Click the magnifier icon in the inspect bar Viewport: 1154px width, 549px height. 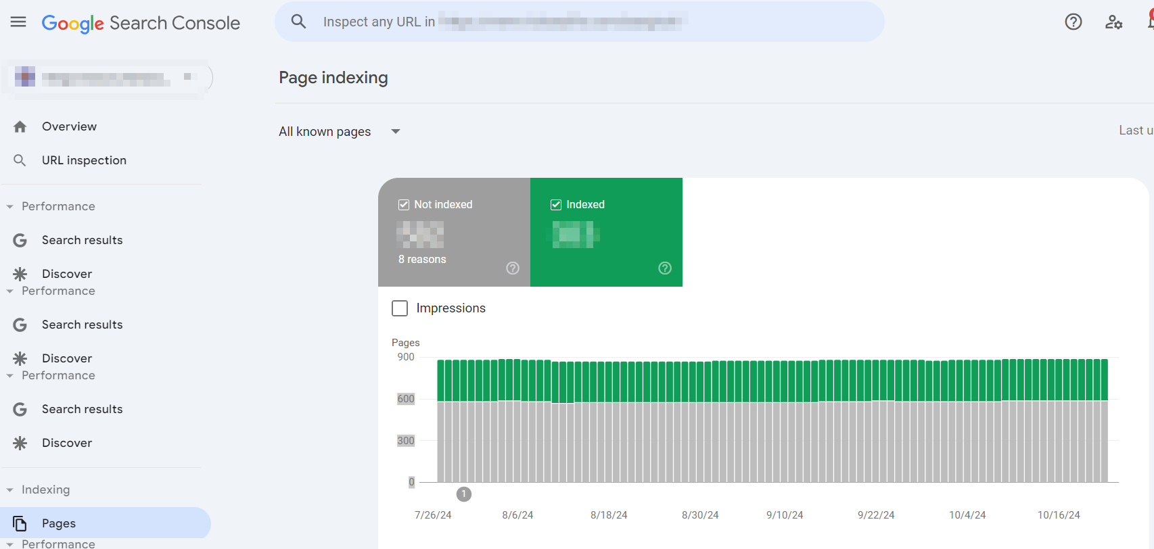click(298, 22)
